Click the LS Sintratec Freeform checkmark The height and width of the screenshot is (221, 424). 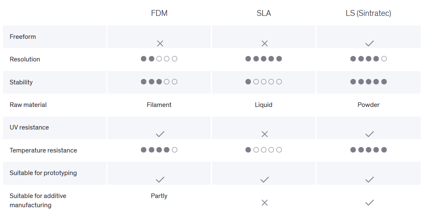(x=369, y=43)
